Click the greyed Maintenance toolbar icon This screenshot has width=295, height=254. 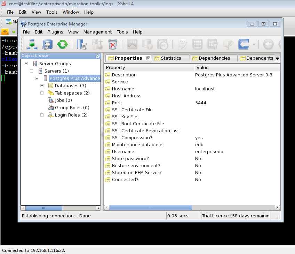point(228,44)
